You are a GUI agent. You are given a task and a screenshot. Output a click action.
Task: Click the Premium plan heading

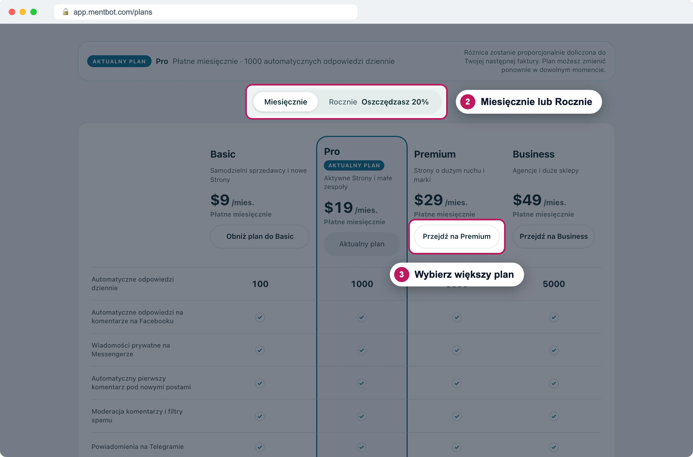coord(434,154)
